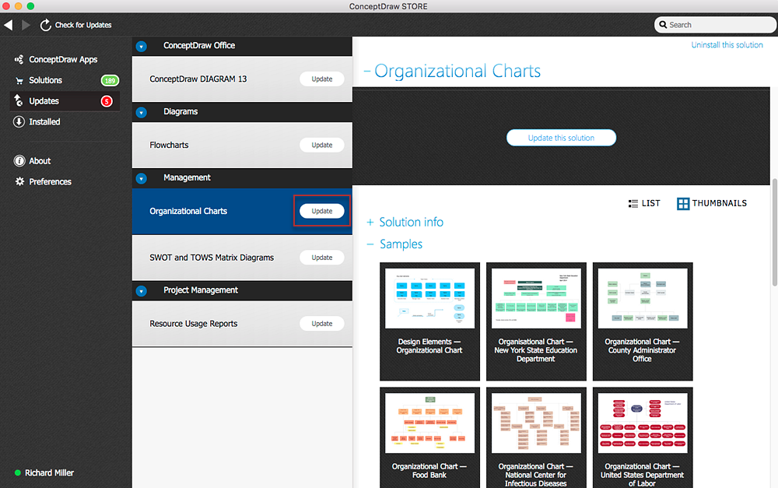The width and height of the screenshot is (778, 488).
Task: Click the Check for Updates refresh icon
Action: coord(46,25)
